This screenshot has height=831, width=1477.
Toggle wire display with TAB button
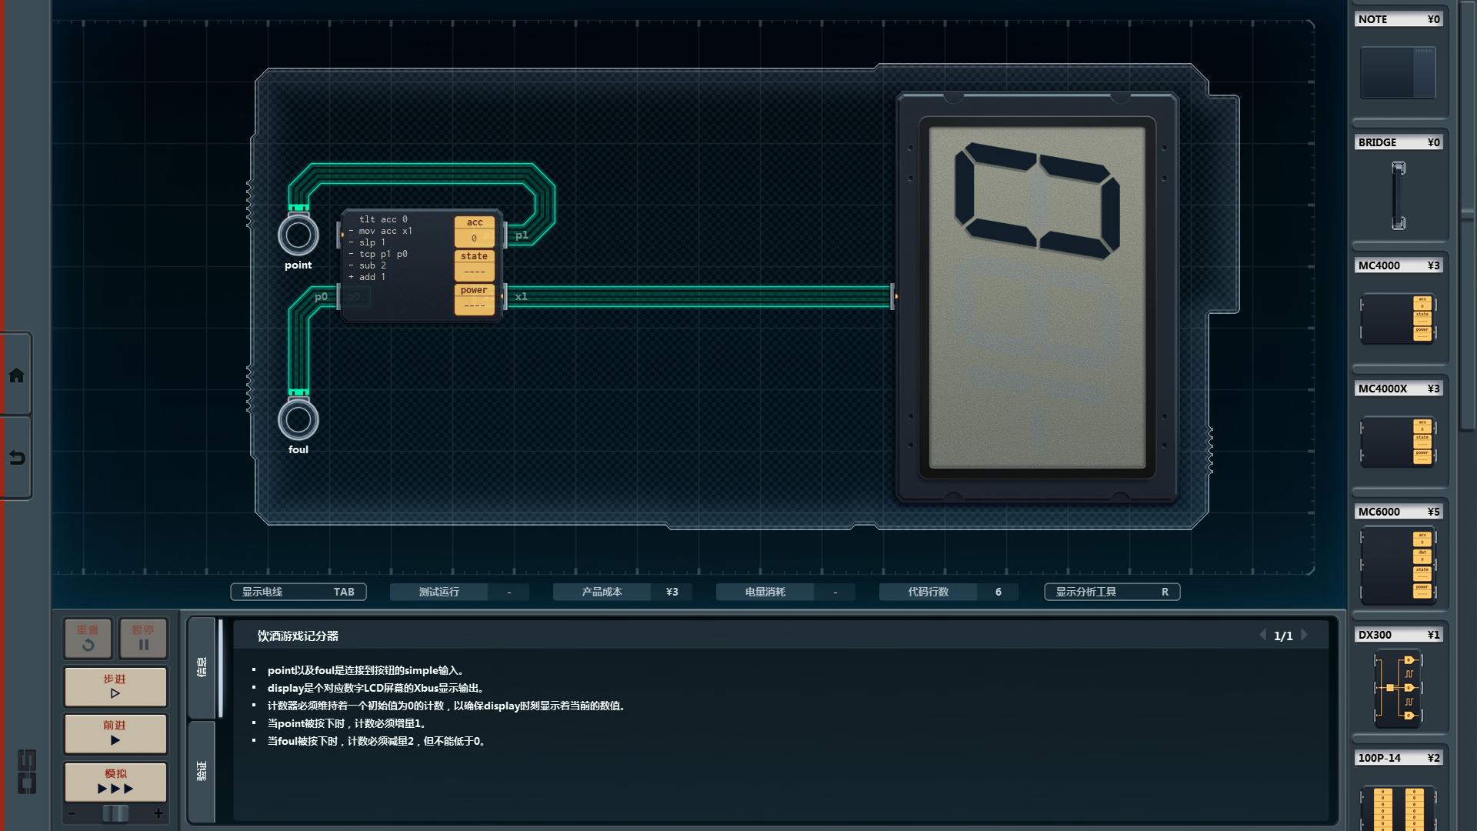298,592
